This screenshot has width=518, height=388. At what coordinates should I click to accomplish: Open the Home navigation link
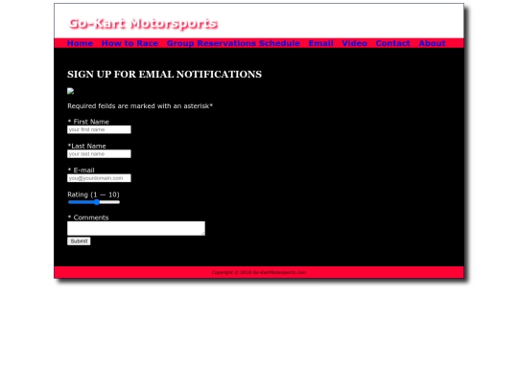pos(80,43)
